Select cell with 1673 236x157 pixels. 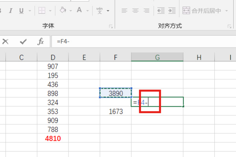pyautogui.click(x=116, y=111)
